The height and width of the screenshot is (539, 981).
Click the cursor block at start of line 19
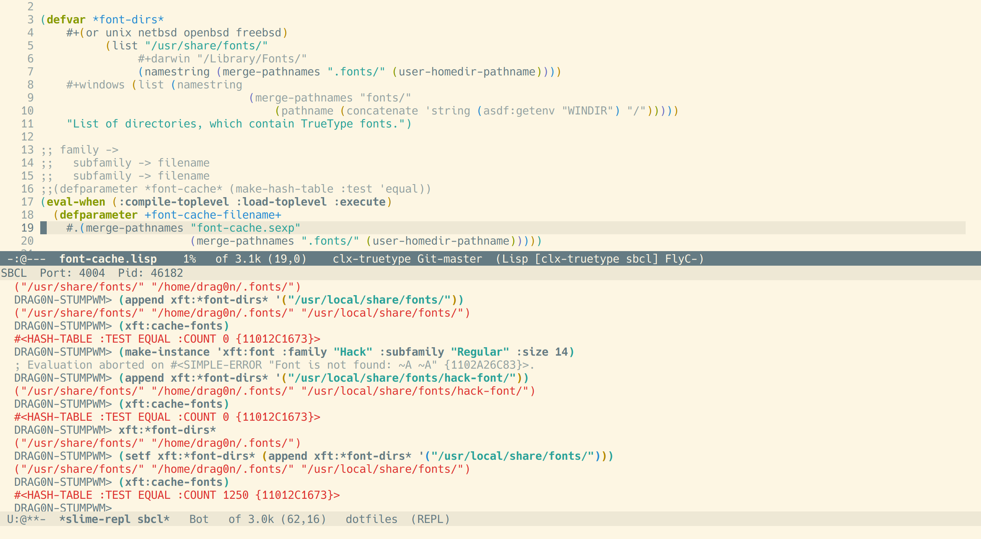click(x=44, y=228)
